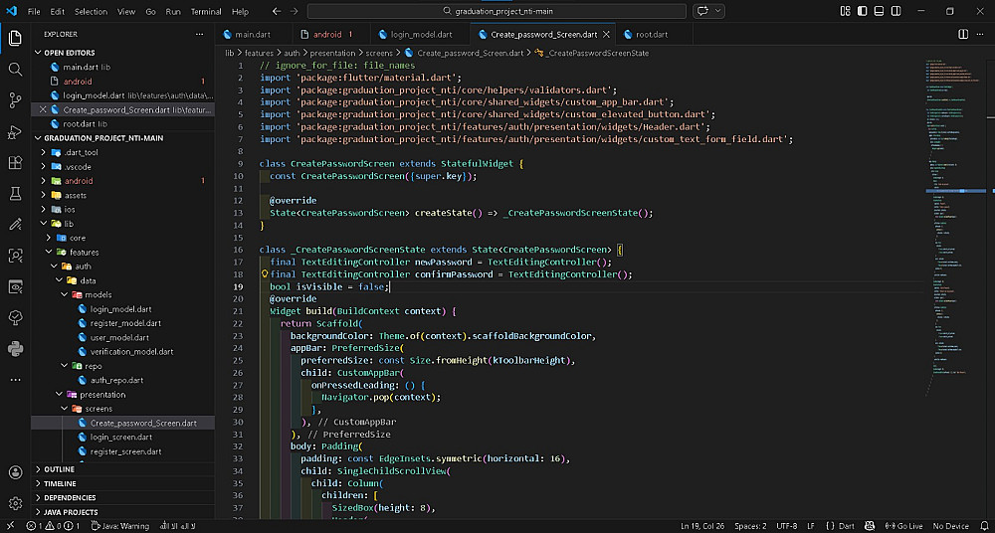Open the Selection menu

click(91, 11)
